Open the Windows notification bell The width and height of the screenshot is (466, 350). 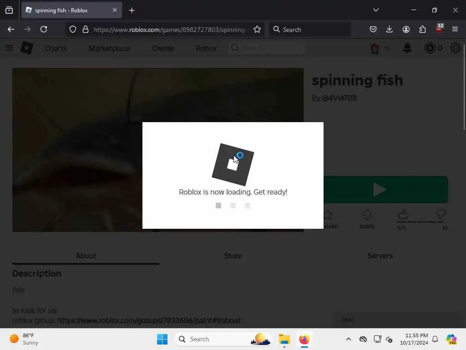[x=435, y=339]
